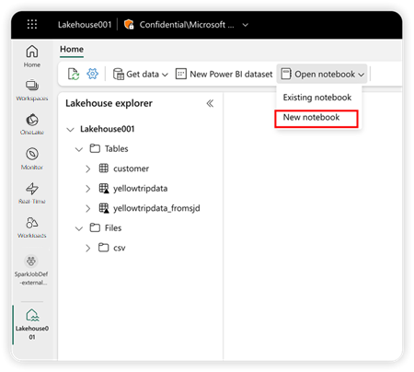Click the New Power BI dataset icon
Viewport: 414px width, 372px height.
(x=181, y=74)
